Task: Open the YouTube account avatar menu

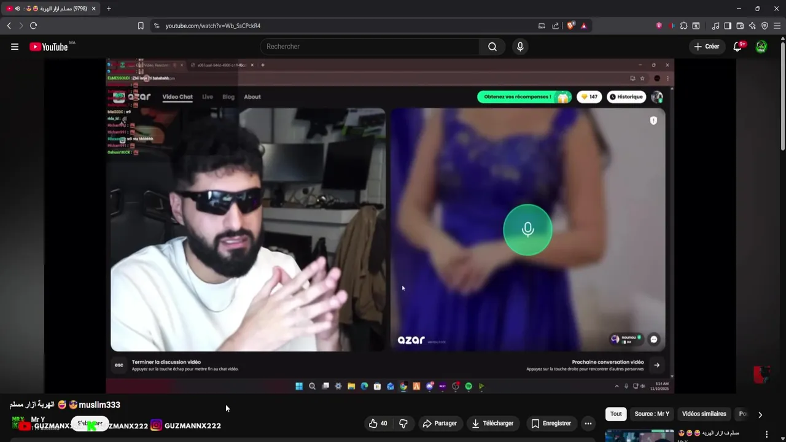Action: click(761, 47)
